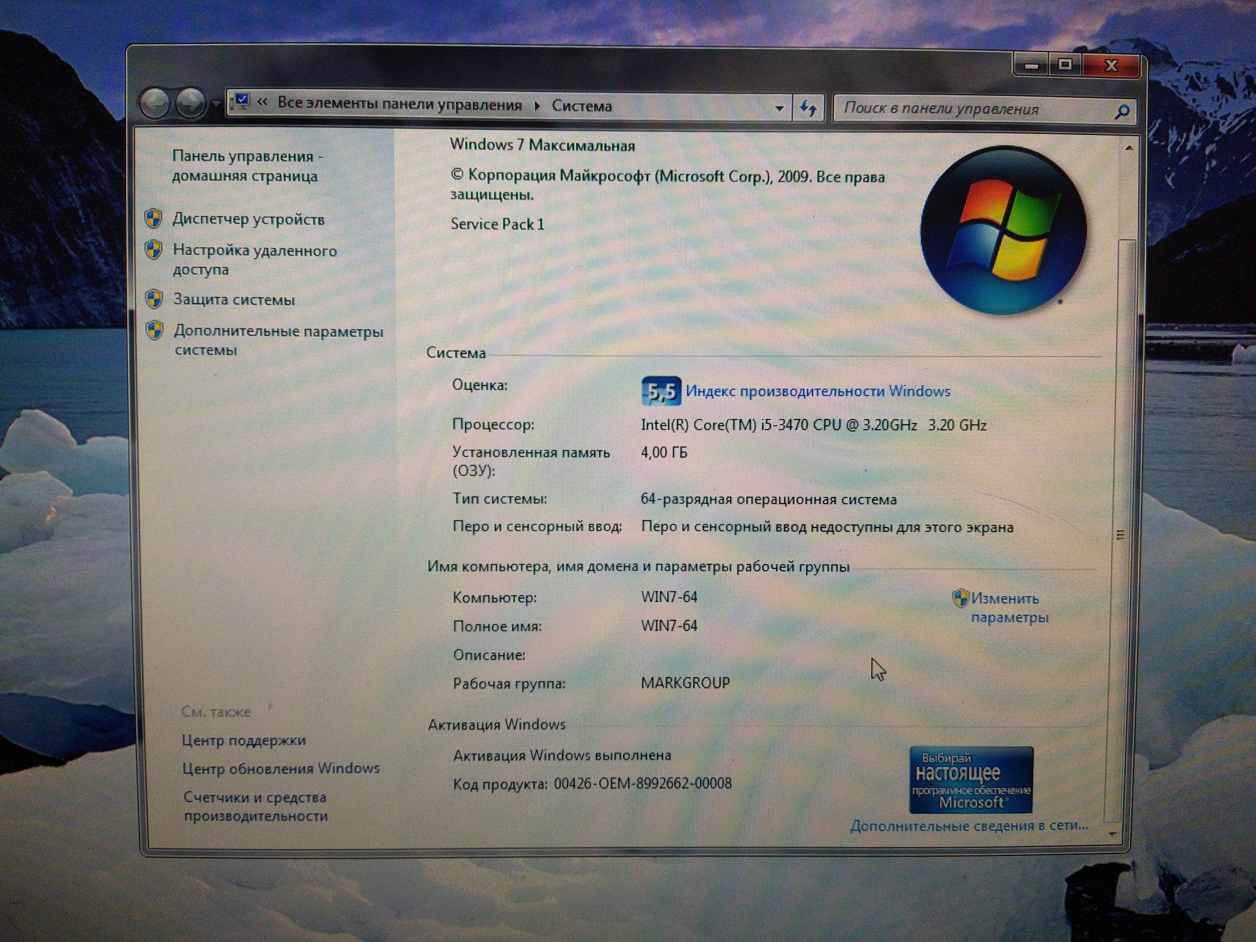1256x942 pixels.
Task: Focus the Control Panel search field
Action: click(984, 109)
